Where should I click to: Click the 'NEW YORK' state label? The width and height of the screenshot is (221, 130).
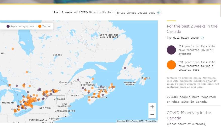(45, 108)
